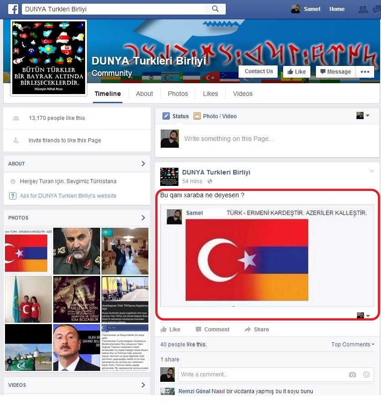Image resolution: width=381 pixels, height=410 pixels.
Task: Open the Videos tab
Action: 243,94
